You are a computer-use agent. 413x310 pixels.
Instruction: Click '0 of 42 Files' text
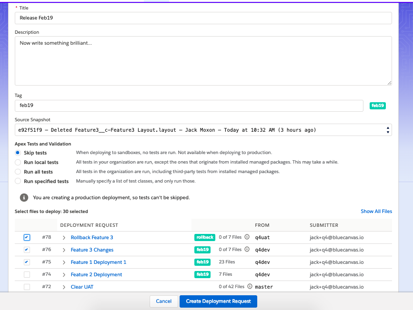(x=232, y=287)
